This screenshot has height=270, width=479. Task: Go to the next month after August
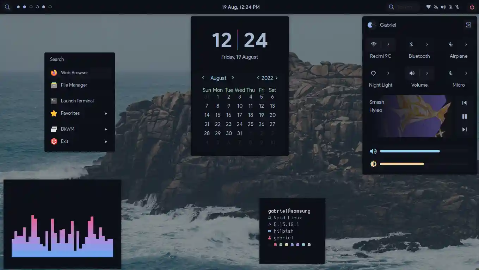[x=233, y=78]
